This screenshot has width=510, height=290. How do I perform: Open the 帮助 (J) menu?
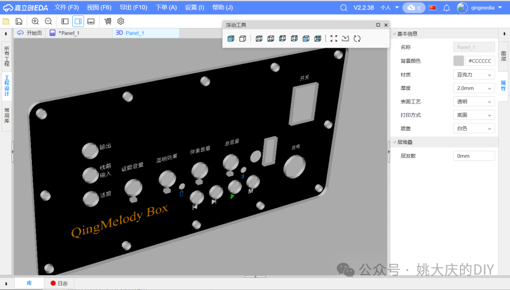[x=222, y=7]
